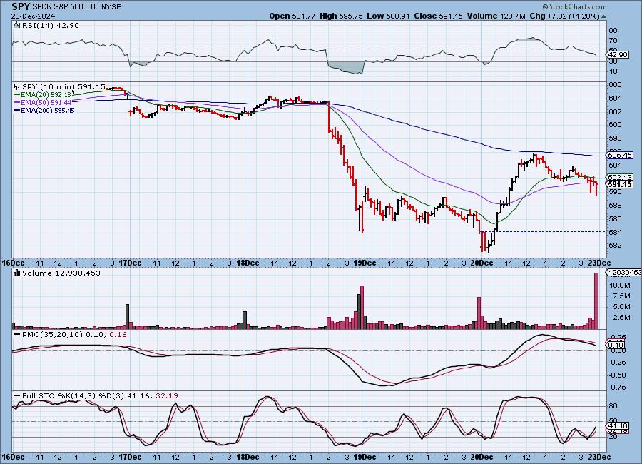
Task: Click the 0.10 PMO axis tag
Action: pyautogui.click(x=616, y=345)
